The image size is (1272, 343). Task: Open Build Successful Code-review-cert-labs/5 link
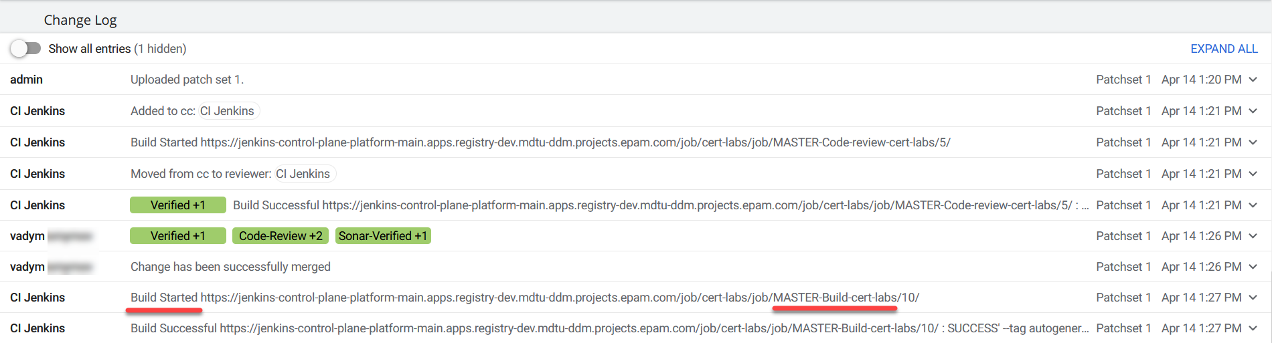(x=697, y=205)
